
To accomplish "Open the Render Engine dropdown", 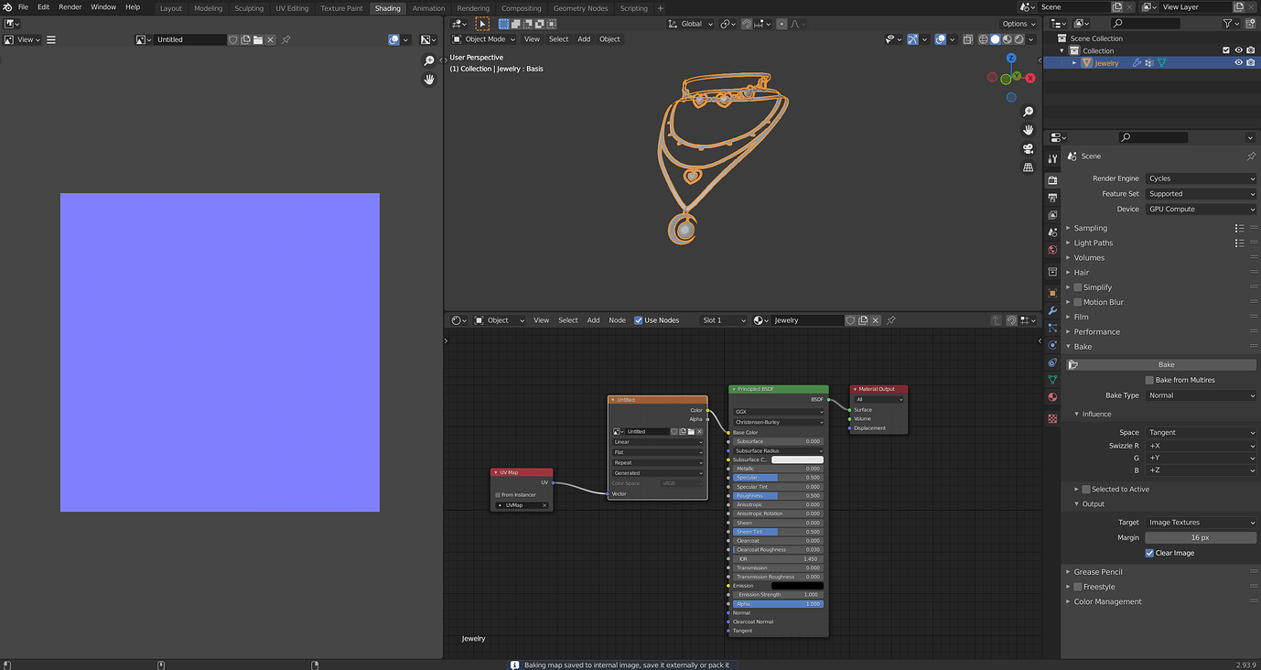I will tap(1201, 178).
